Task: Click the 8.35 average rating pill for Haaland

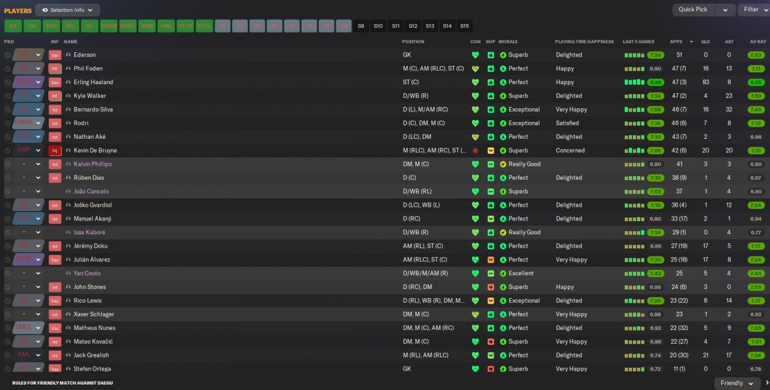Action: coord(757,82)
